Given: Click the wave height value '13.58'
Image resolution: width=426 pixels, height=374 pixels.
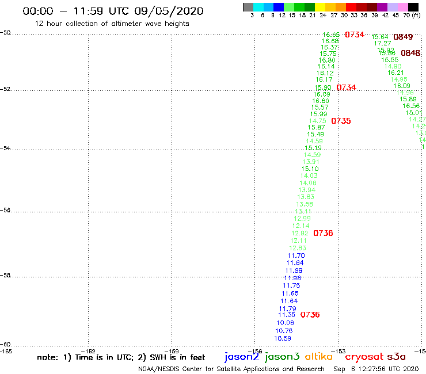Looking at the screenshot, I should [x=305, y=204].
